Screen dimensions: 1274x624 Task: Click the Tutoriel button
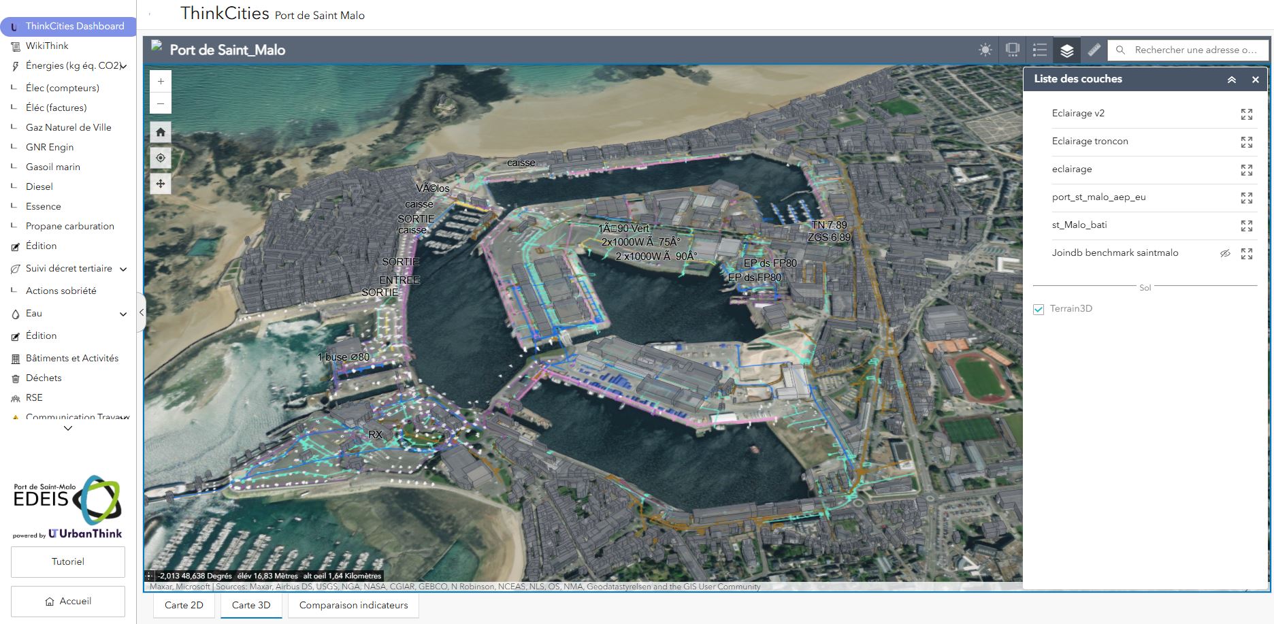(67, 561)
